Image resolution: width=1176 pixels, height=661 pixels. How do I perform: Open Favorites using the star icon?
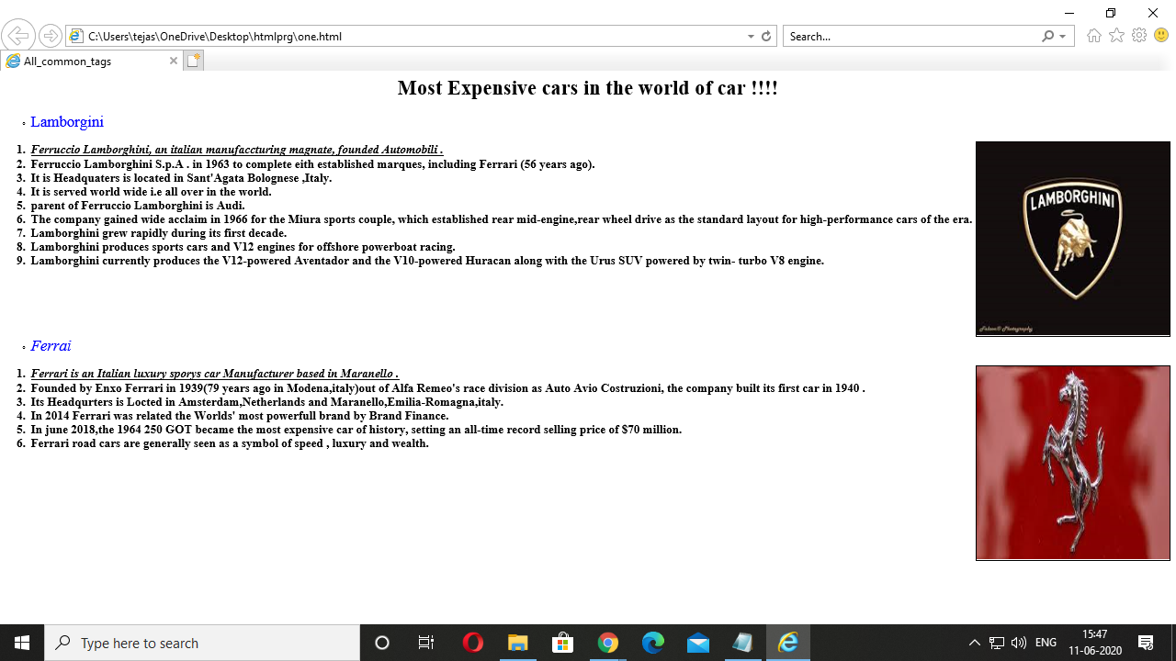(x=1116, y=37)
